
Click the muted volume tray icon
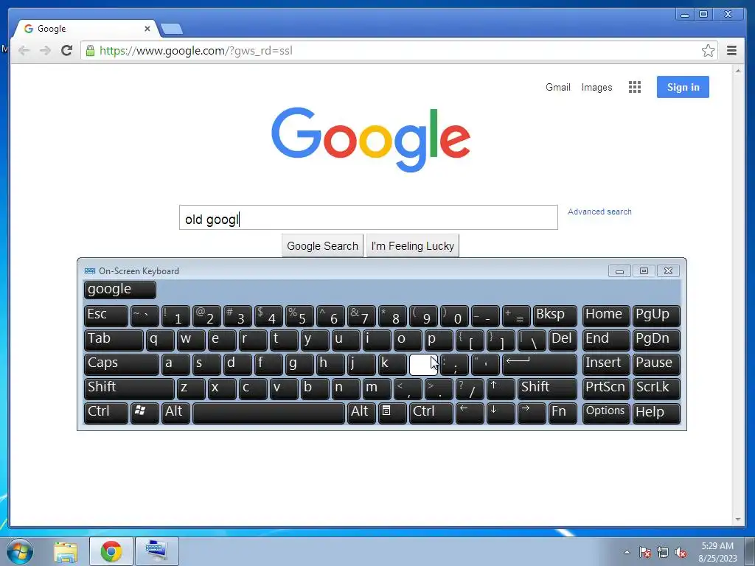681,552
